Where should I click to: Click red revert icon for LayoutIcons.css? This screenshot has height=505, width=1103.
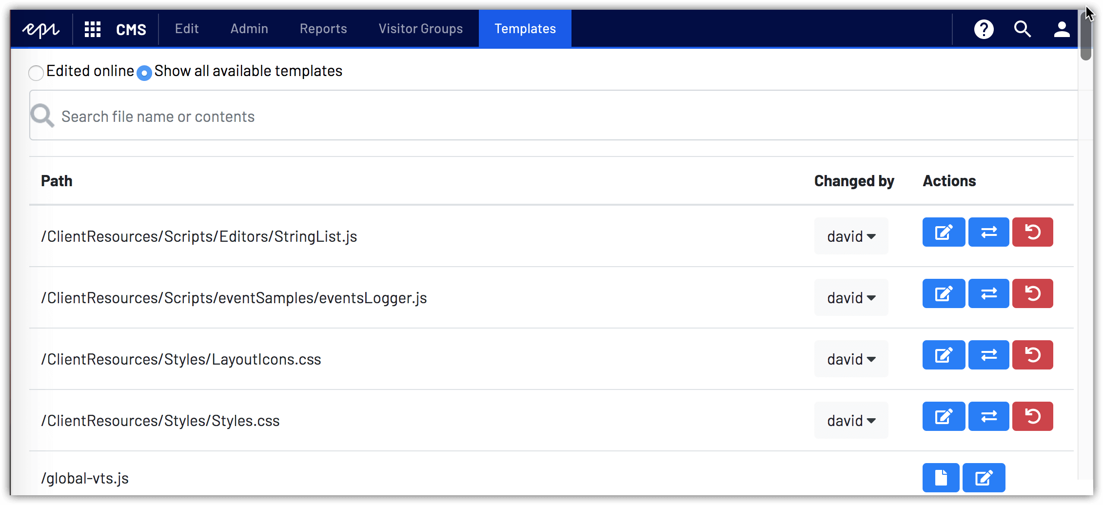1032,355
